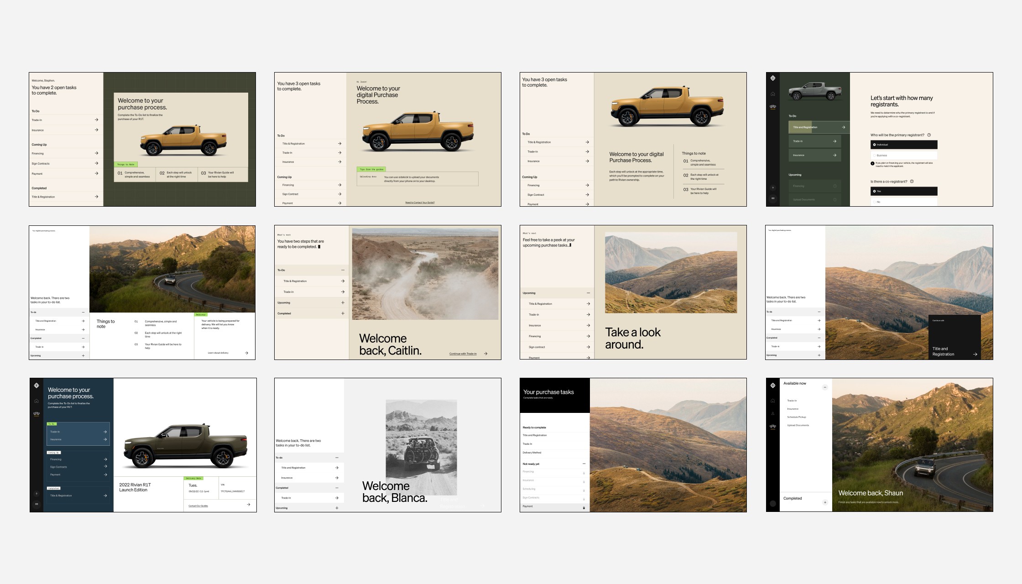Image resolution: width=1022 pixels, height=584 pixels.
Task: Click black-and-white desert photo above Blanca greeting
Action: (421, 438)
